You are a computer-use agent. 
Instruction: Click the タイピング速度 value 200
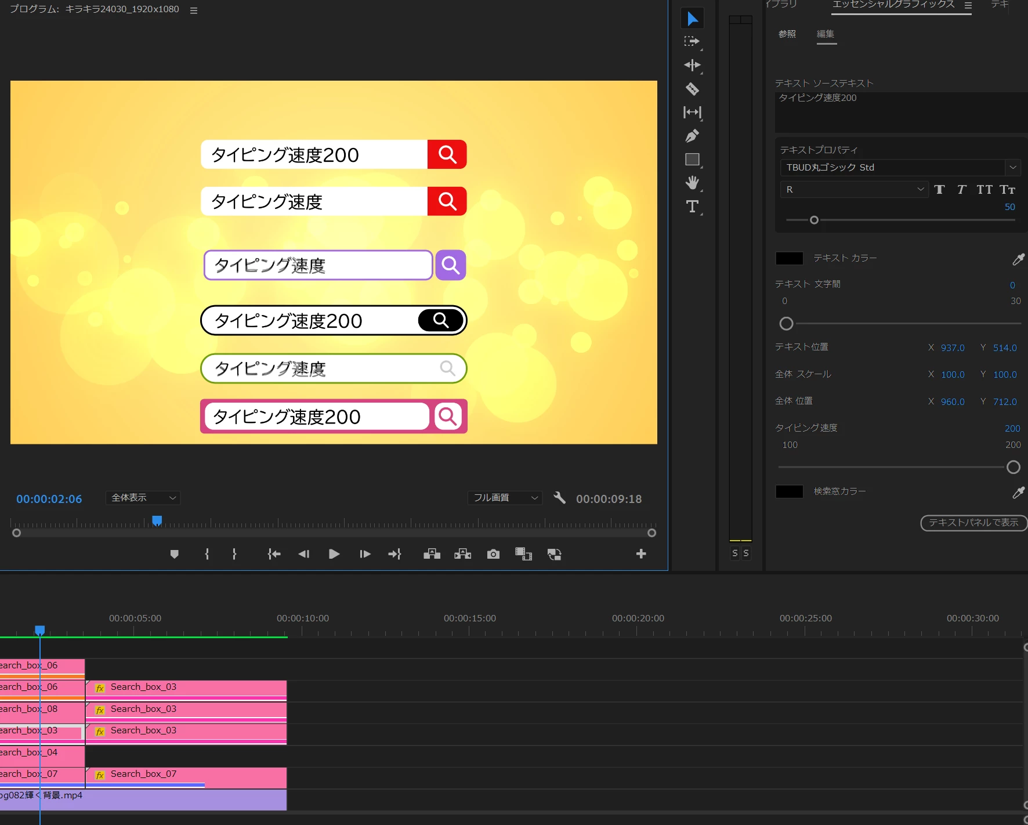coord(1012,428)
